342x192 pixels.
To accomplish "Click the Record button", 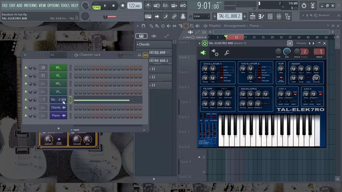I will (x=123, y=6).
